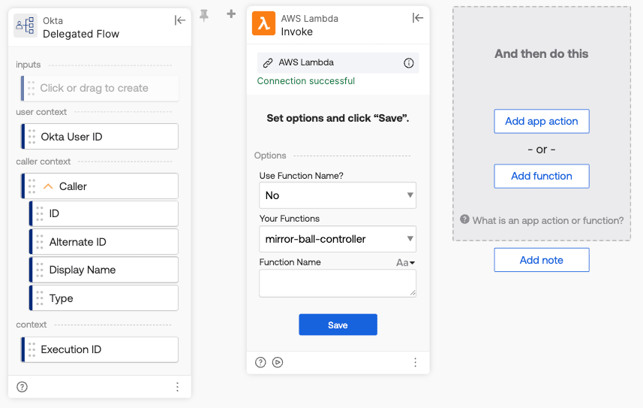Screen dimensions: 643x408
Task: Click the Alternate ID drag handle
Action: (x=40, y=242)
